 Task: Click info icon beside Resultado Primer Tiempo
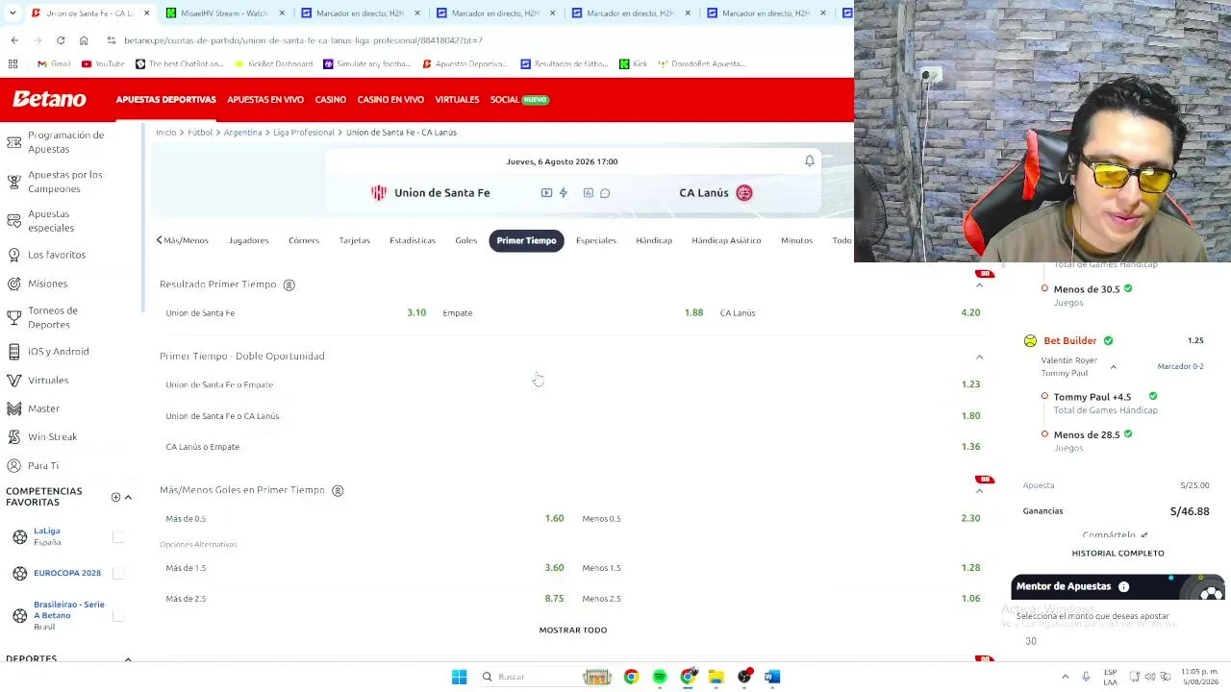[289, 284]
